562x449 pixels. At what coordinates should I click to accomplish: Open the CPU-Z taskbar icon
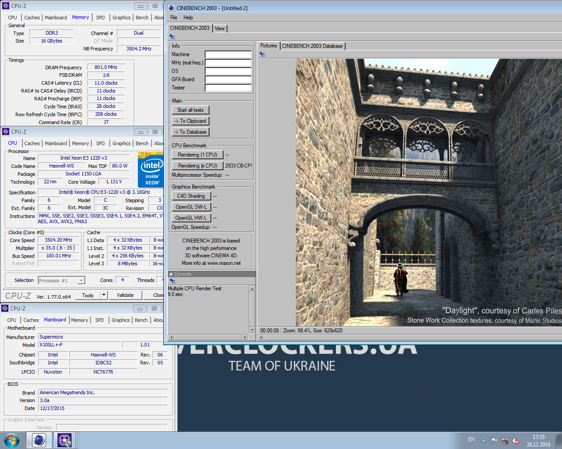point(65,440)
